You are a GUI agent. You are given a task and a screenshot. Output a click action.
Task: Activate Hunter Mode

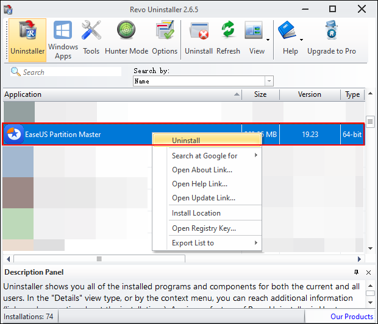click(x=126, y=38)
